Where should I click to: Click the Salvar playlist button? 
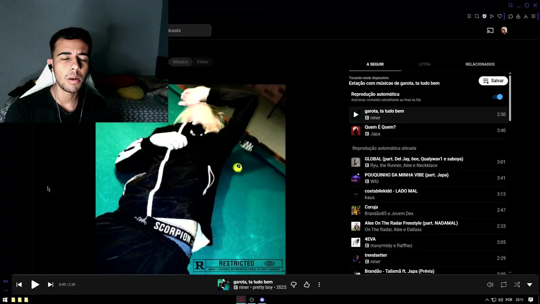[493, 81]
